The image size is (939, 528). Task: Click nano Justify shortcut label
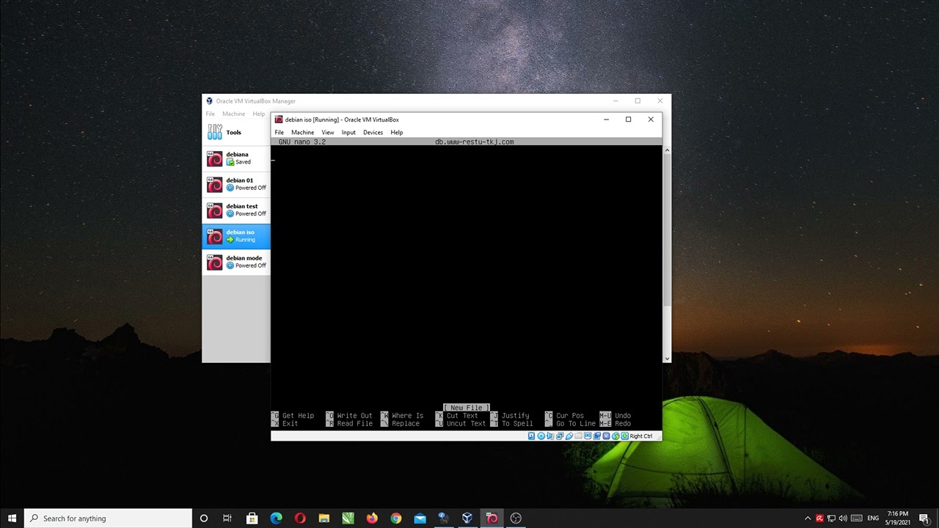click(x=515, y=416)
